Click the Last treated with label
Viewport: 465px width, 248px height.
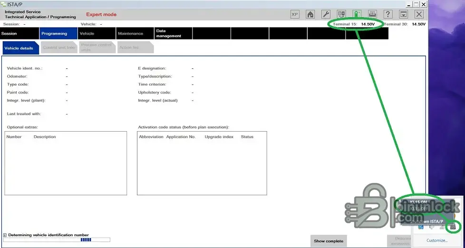click(24, 114)
